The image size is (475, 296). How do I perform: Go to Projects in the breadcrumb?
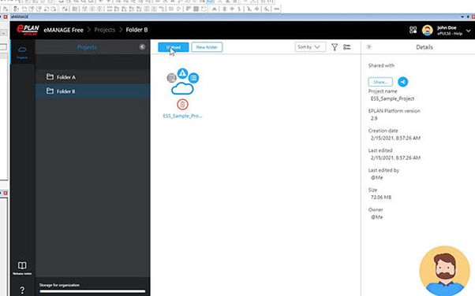tap(104, 30)
